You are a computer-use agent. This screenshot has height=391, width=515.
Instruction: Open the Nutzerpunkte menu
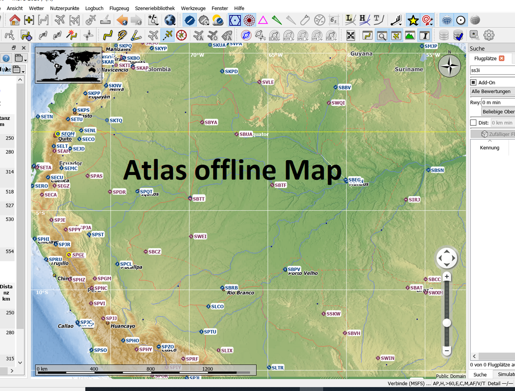64,8
